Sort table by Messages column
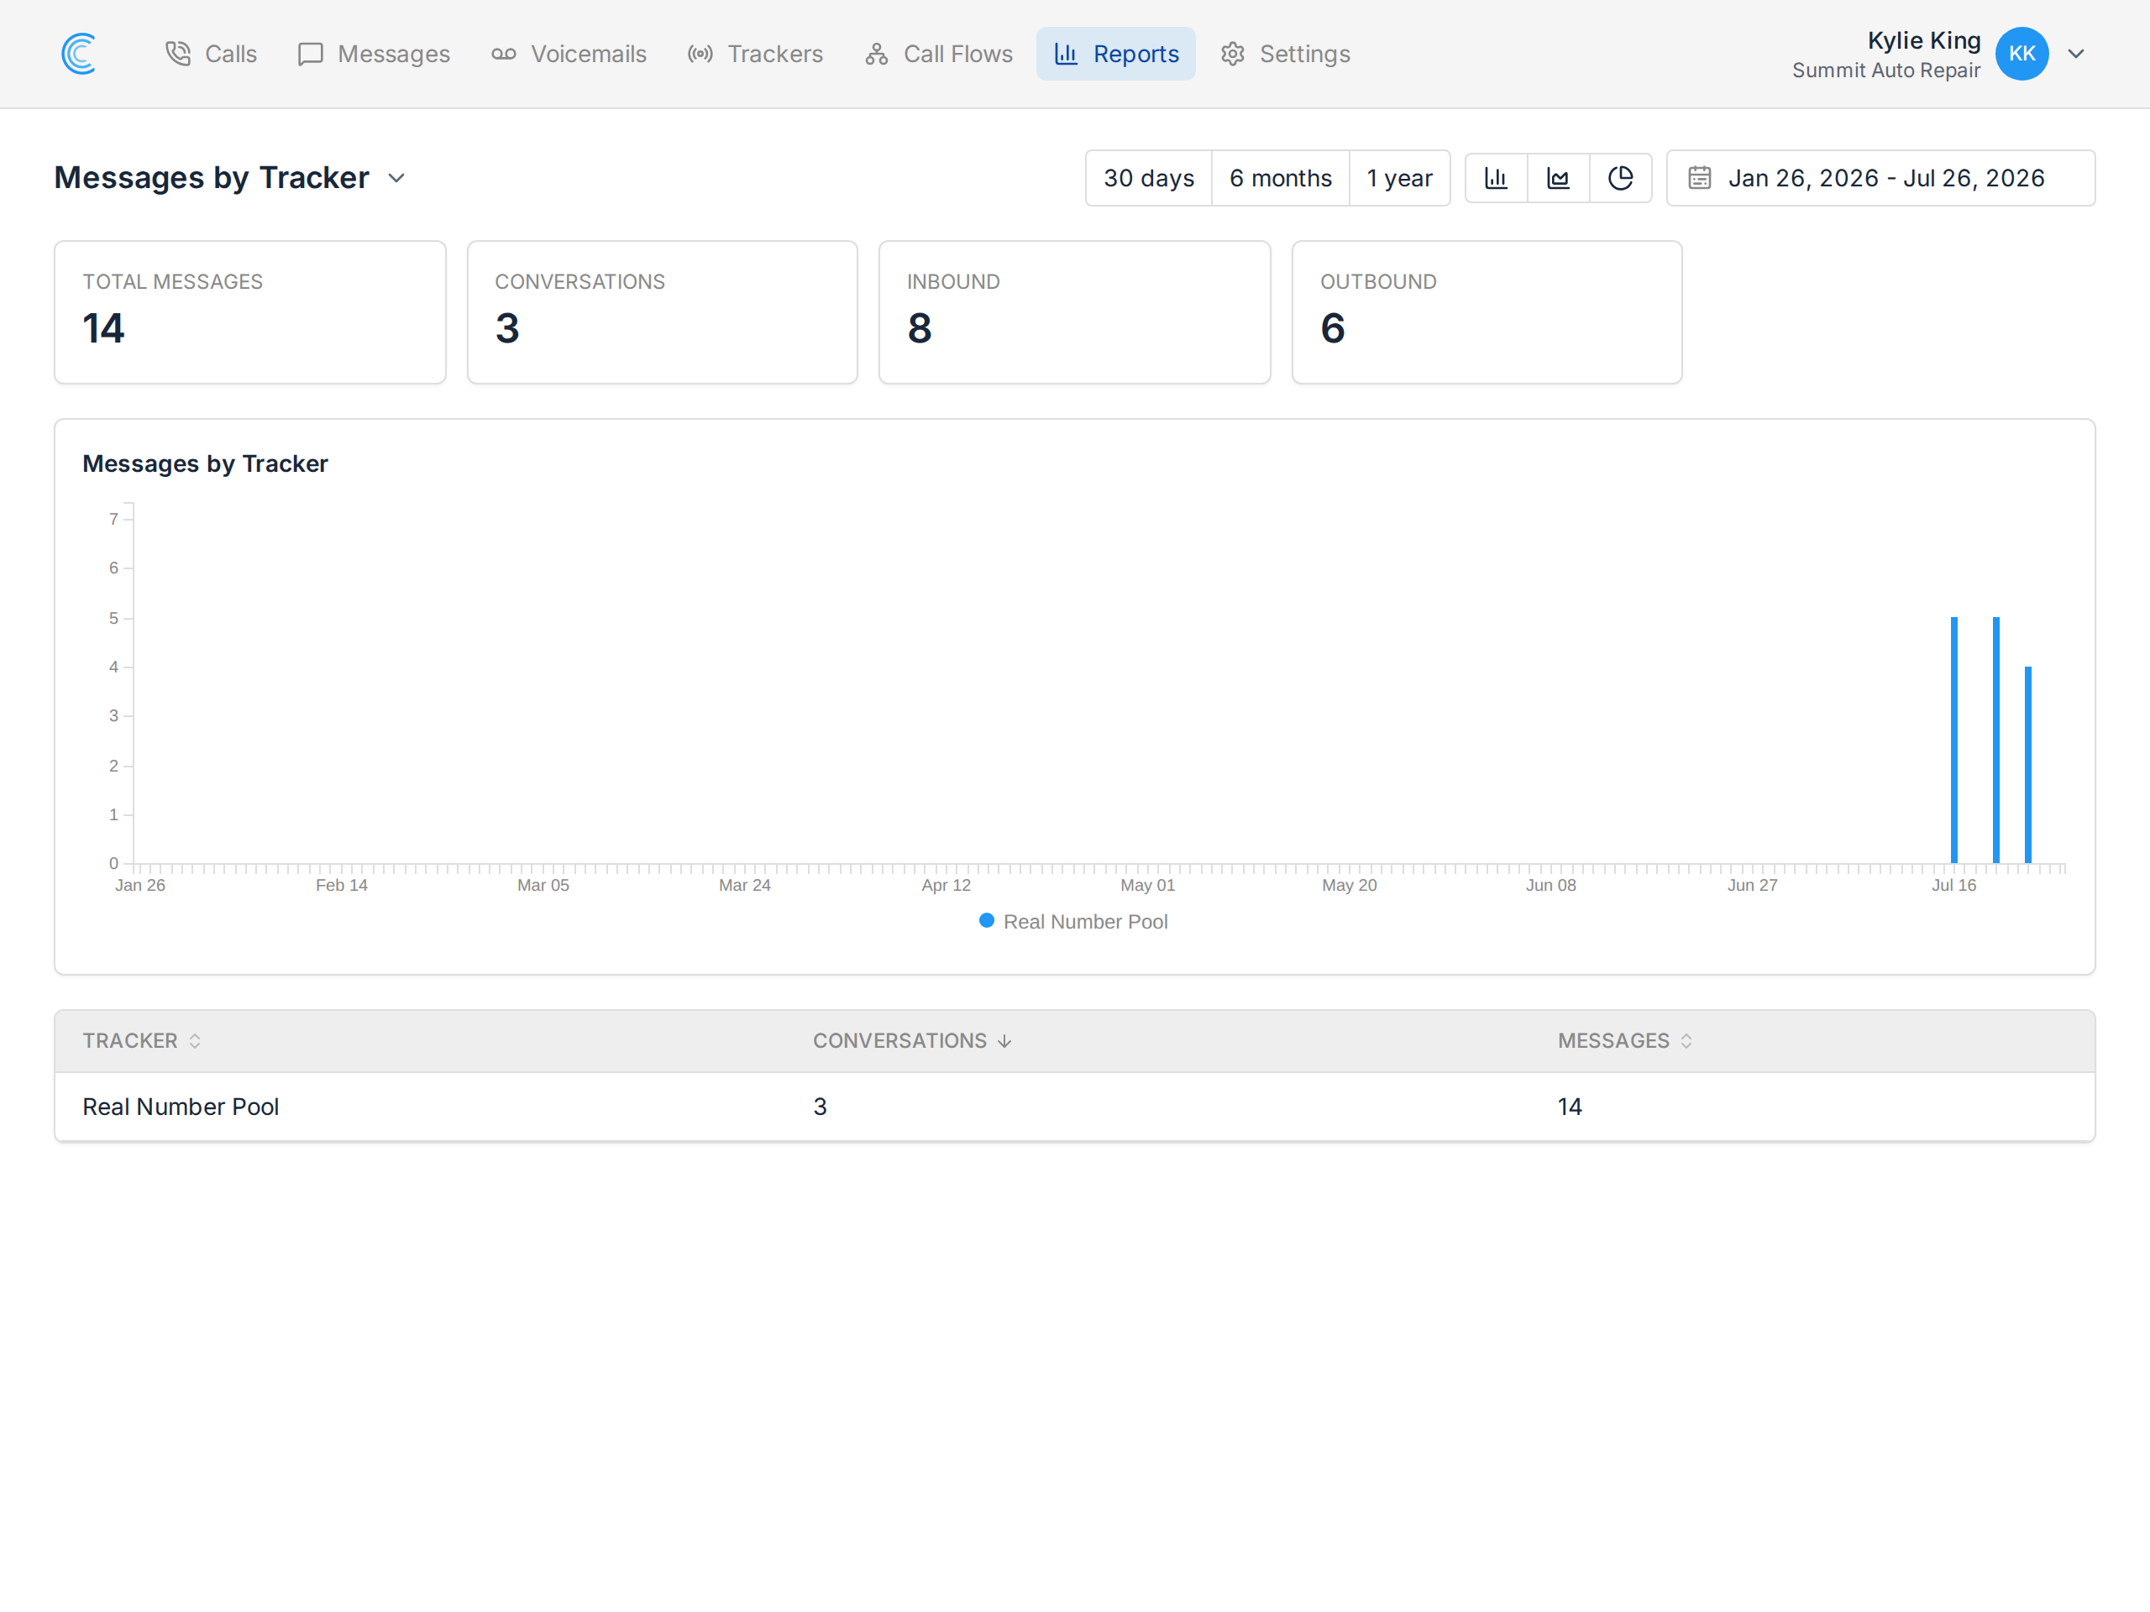2150x1612 pixels. (1625, 1040)
